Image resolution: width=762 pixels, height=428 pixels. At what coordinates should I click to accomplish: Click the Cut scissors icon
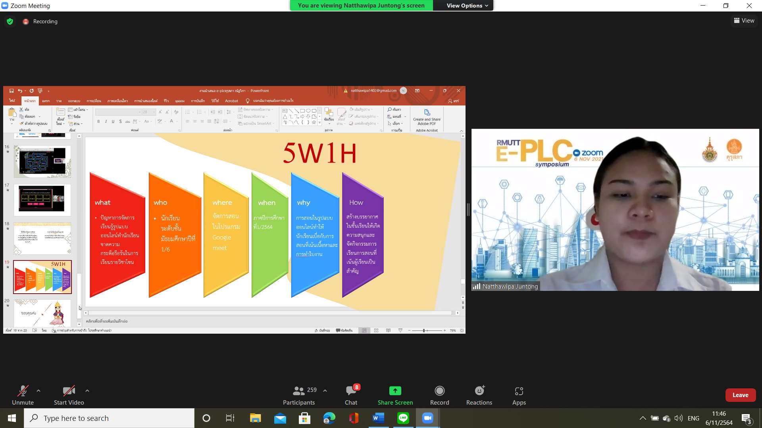(21, 109)
